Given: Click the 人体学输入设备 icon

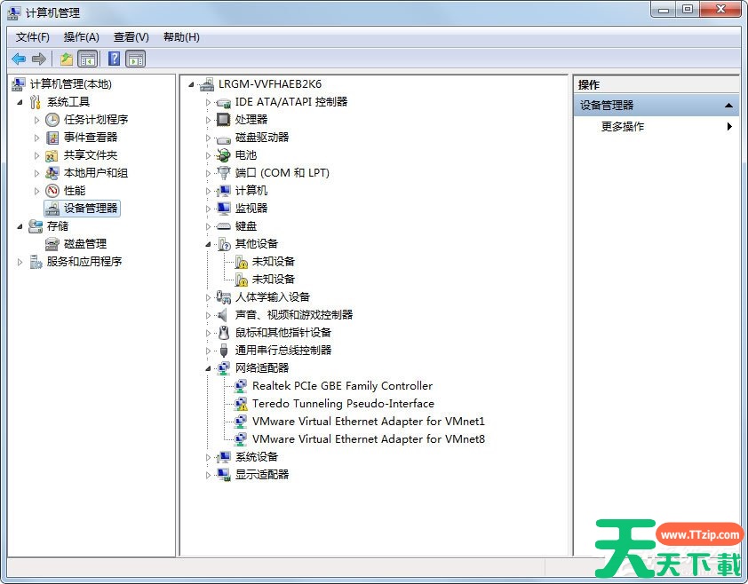Looking at the screenshot, I should [x=223, y=297].
